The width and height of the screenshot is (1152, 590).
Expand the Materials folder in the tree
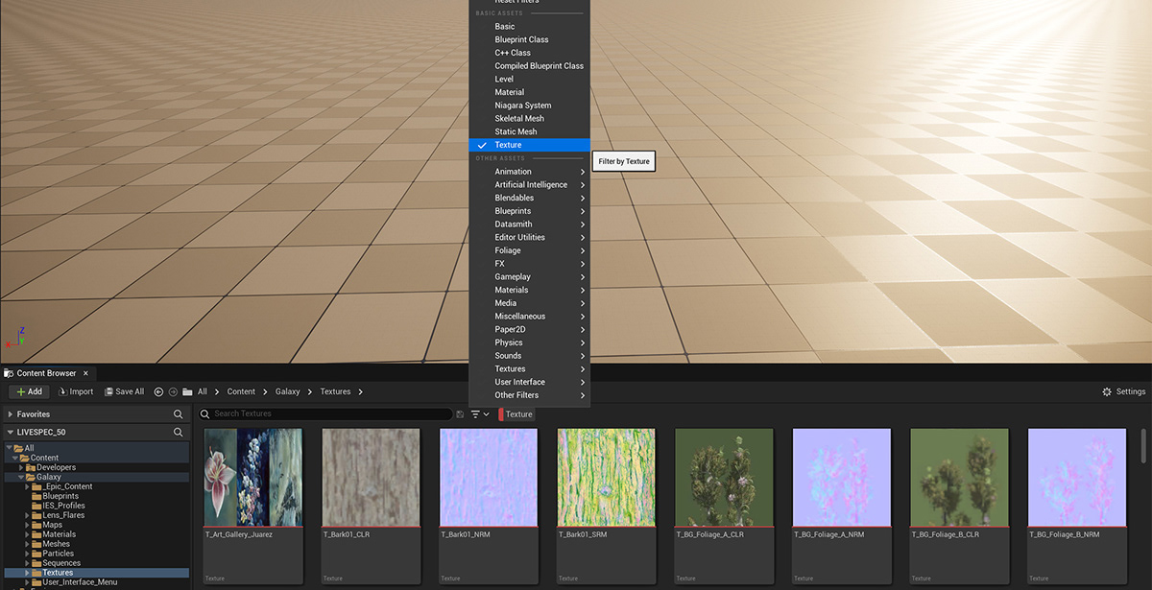pyautogui.click(x=26, y=533)
